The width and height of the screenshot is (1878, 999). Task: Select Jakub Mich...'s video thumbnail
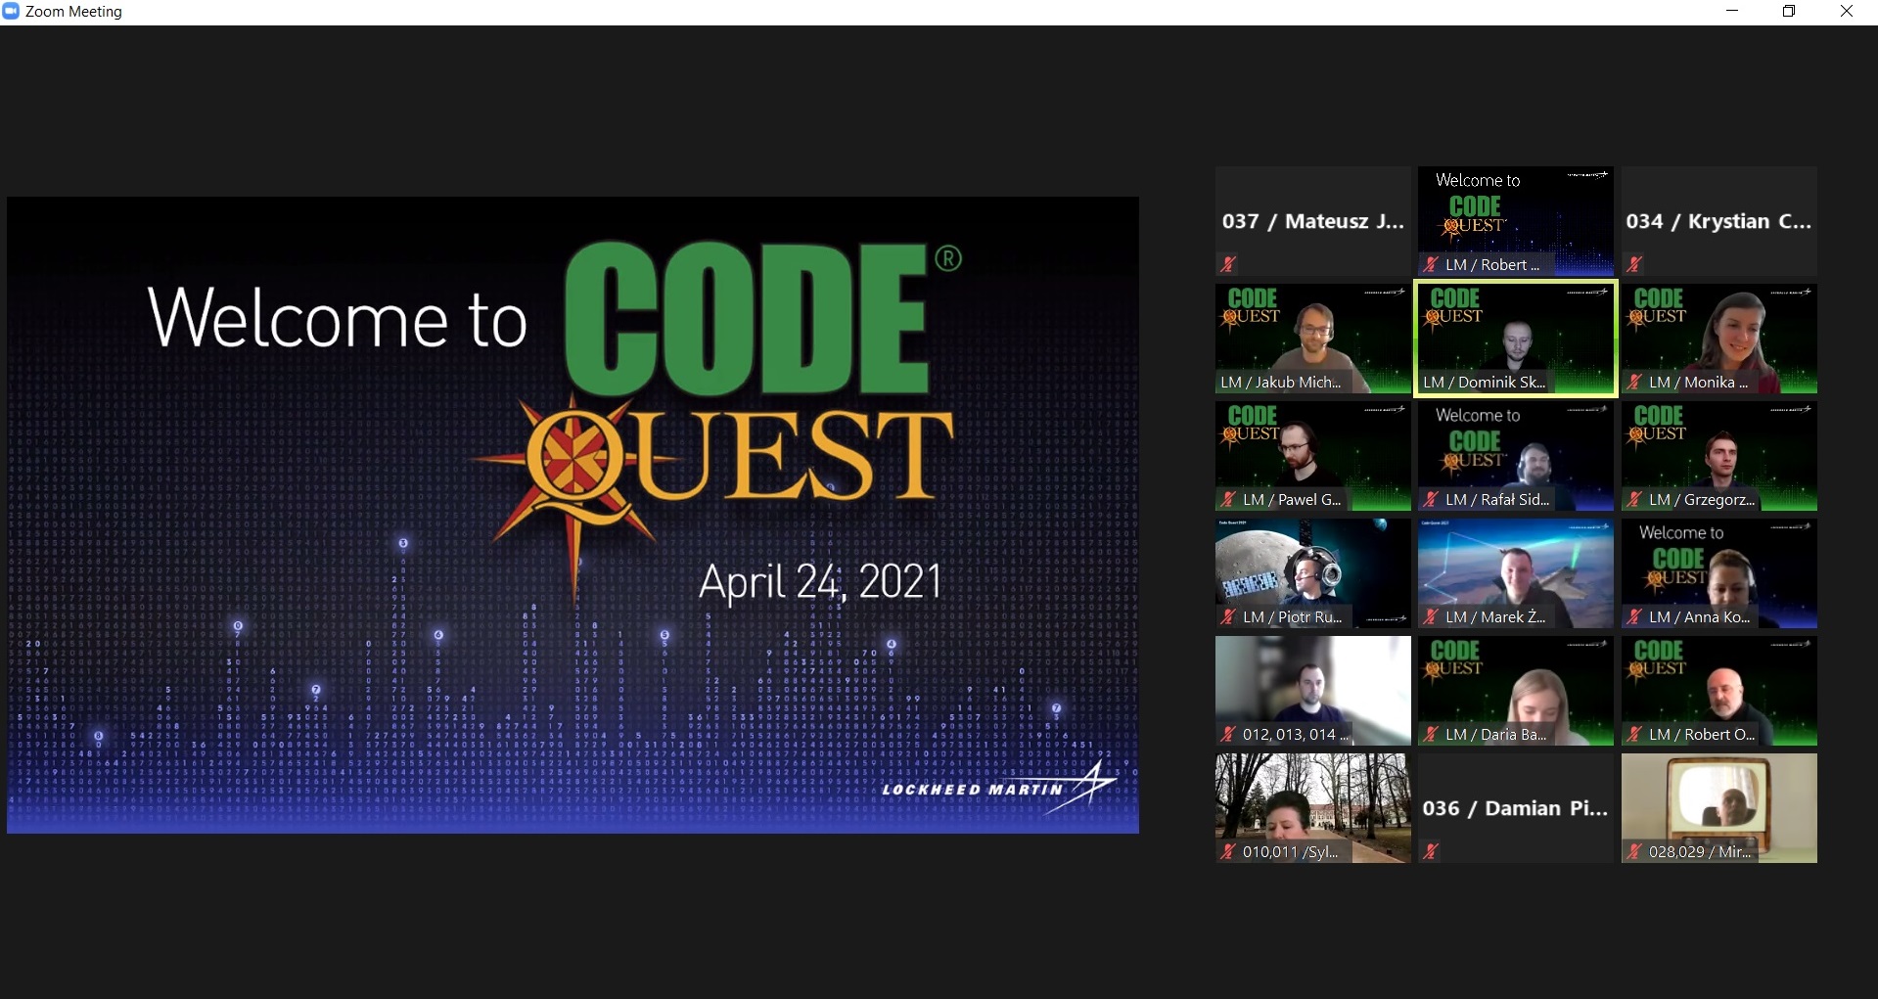1313,339
